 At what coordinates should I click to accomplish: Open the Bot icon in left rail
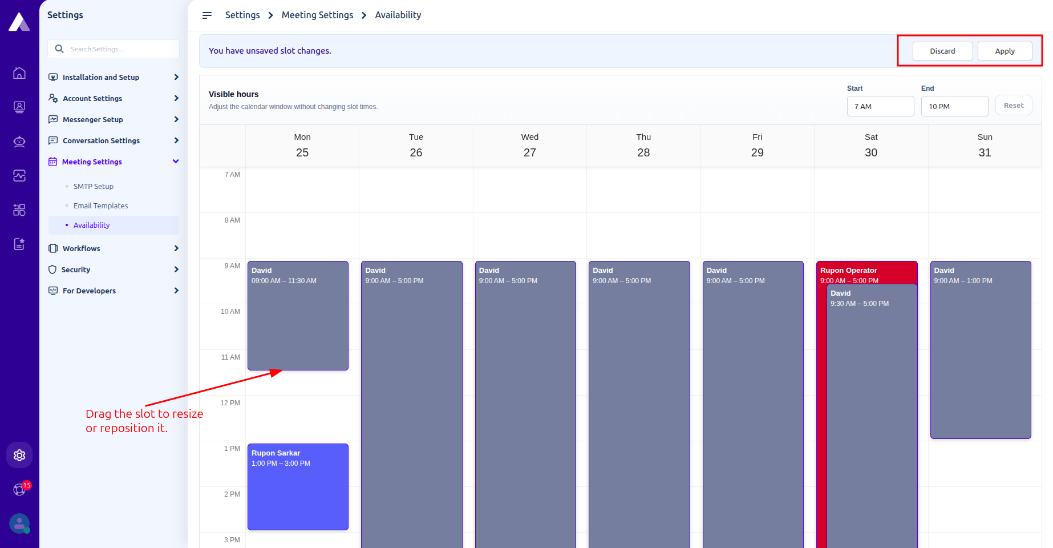(19, 142)
